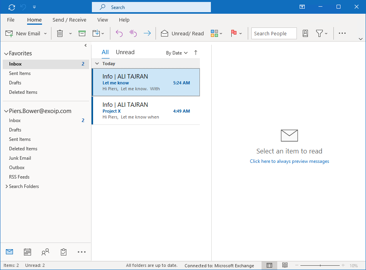Collapse the Favorites folder group
Image resolution: width=366 pixels, height=270 pixels.
point(6,53)
